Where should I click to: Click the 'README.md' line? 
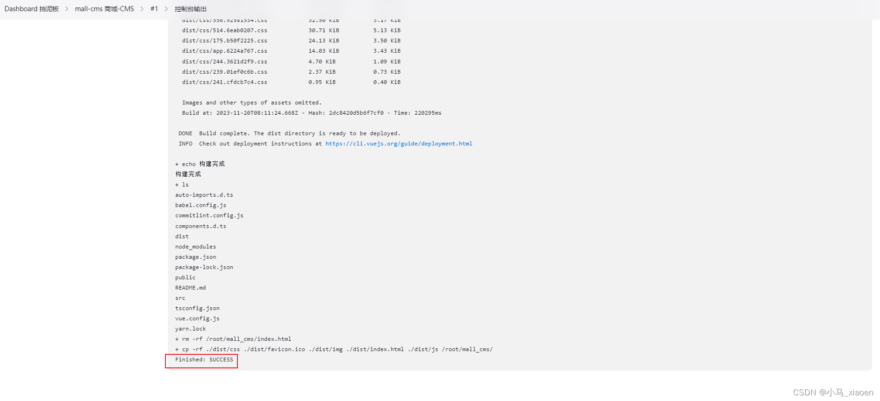click(191, 288)
